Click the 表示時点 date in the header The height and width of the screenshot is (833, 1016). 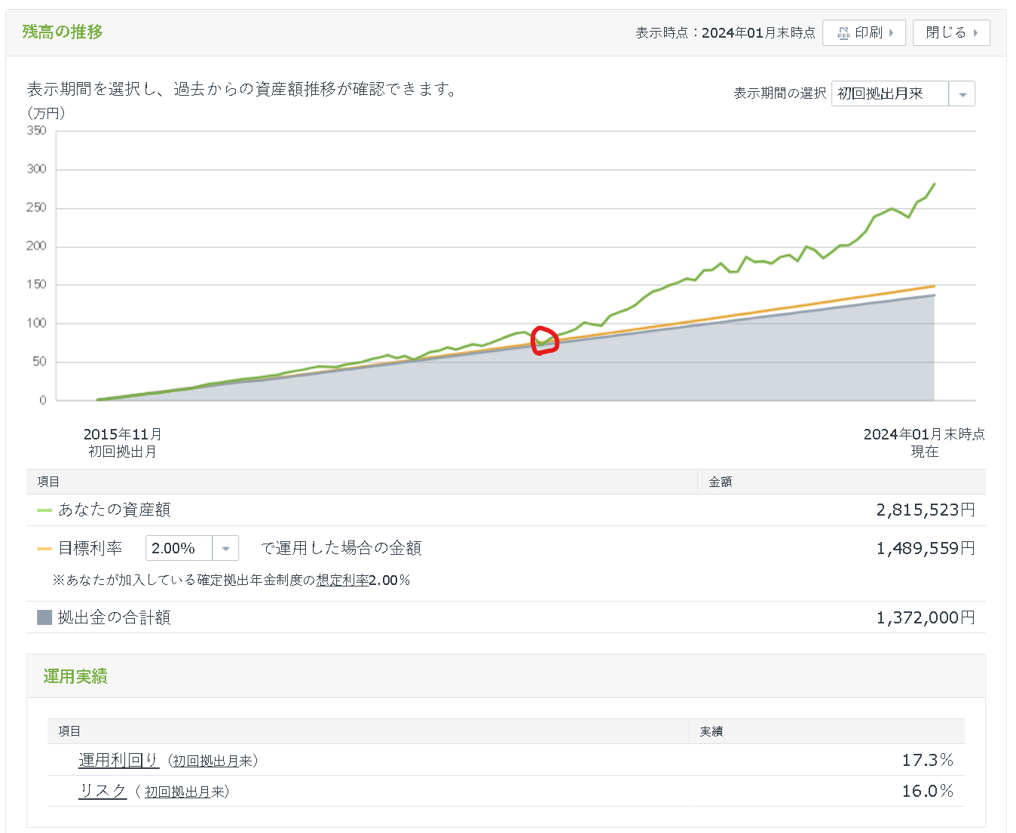coord(758,33)
